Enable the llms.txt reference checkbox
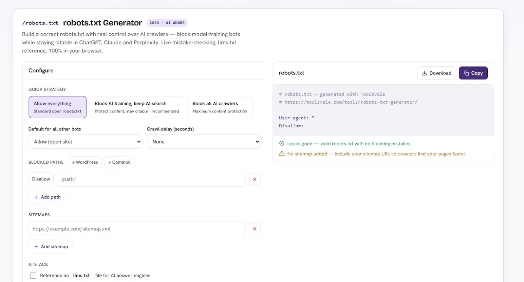The image size is (524, 282). pyautogui.click(x=33, y=275)
